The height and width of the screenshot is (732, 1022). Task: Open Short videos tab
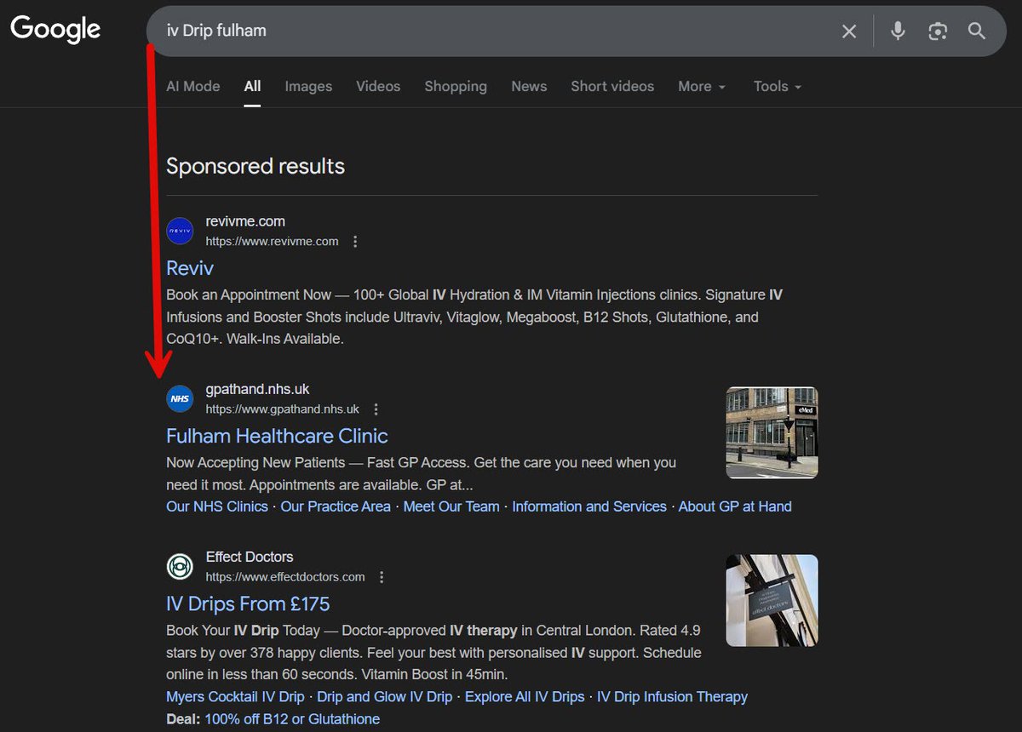click(612, 86)
